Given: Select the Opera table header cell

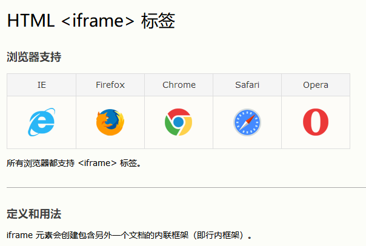Looking at the screenshot, I should [316, 85].
